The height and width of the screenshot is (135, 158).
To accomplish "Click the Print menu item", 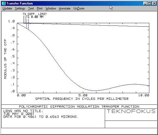I will (x=40, y=8).
